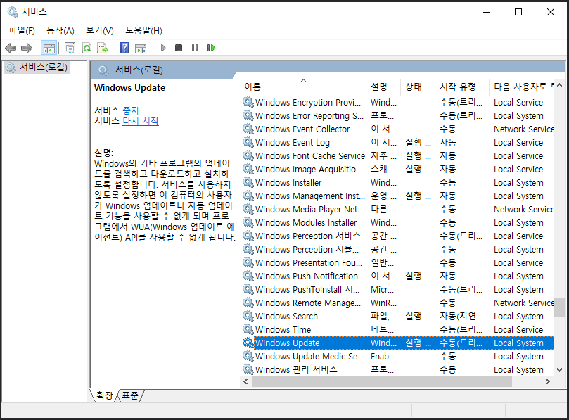569x420 pixels.
Task: Click the Start service play icon
Action: click(163, 48)
